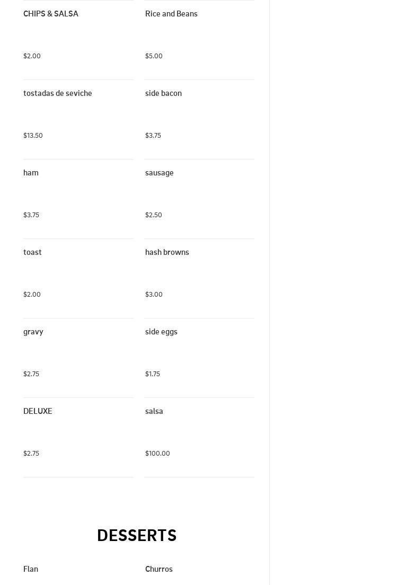Select the toast item
416x585 pixels.
[x=32, y=252]
